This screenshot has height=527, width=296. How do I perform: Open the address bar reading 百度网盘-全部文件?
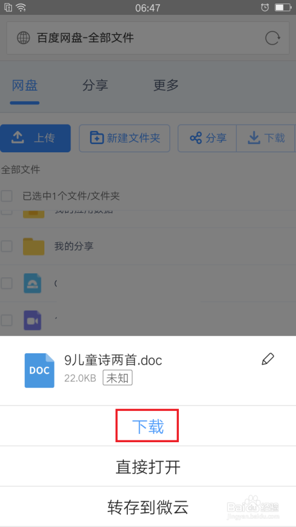[x=148, y=38]
